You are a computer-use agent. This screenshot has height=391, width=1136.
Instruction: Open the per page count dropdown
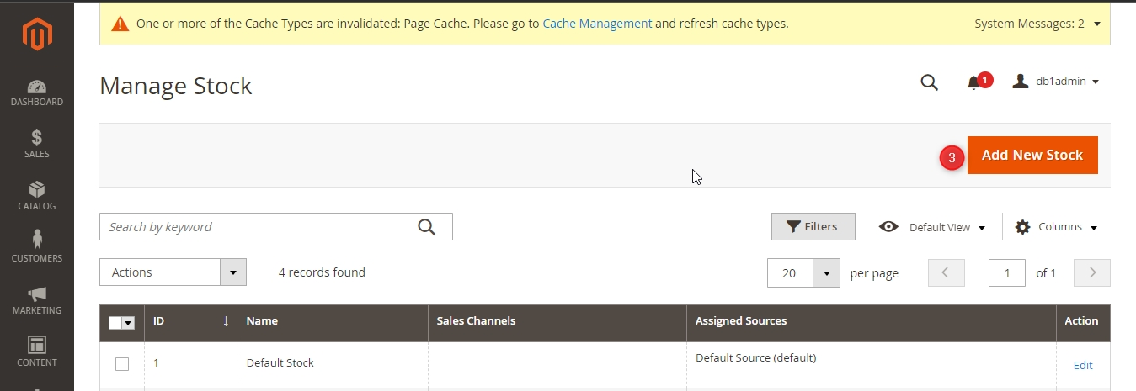[804, 272]
